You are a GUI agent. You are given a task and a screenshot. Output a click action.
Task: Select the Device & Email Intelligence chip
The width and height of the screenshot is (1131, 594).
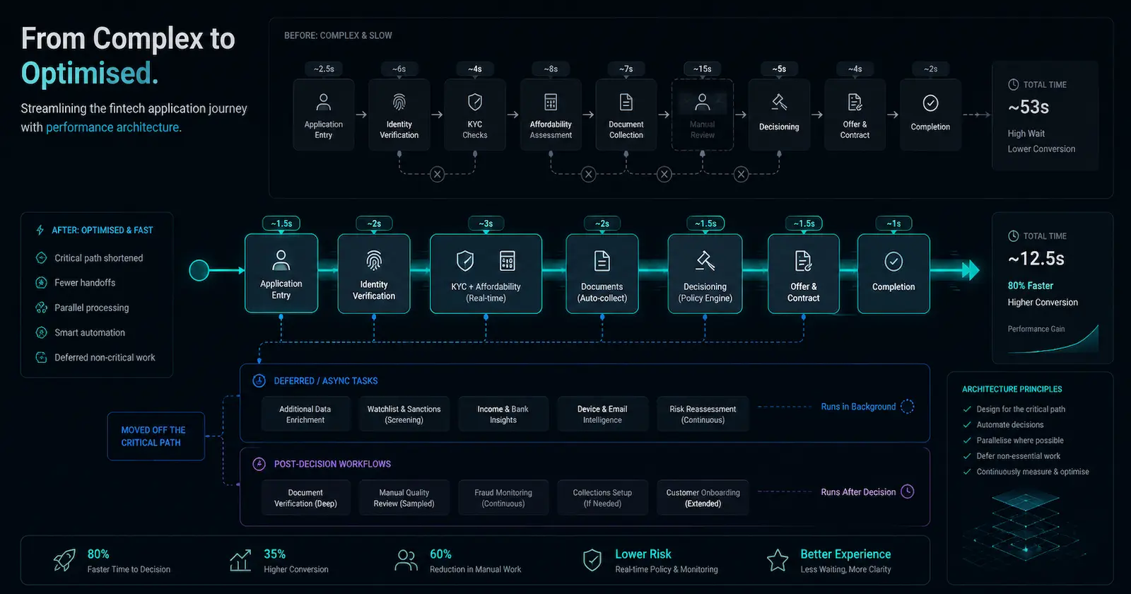[602, 414]
